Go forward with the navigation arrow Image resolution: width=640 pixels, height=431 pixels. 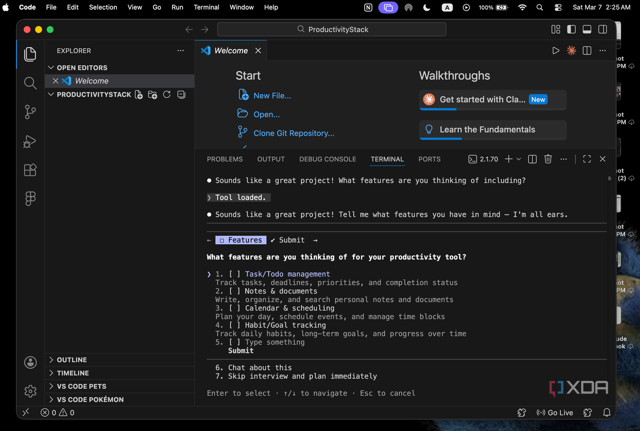point(205,30)
